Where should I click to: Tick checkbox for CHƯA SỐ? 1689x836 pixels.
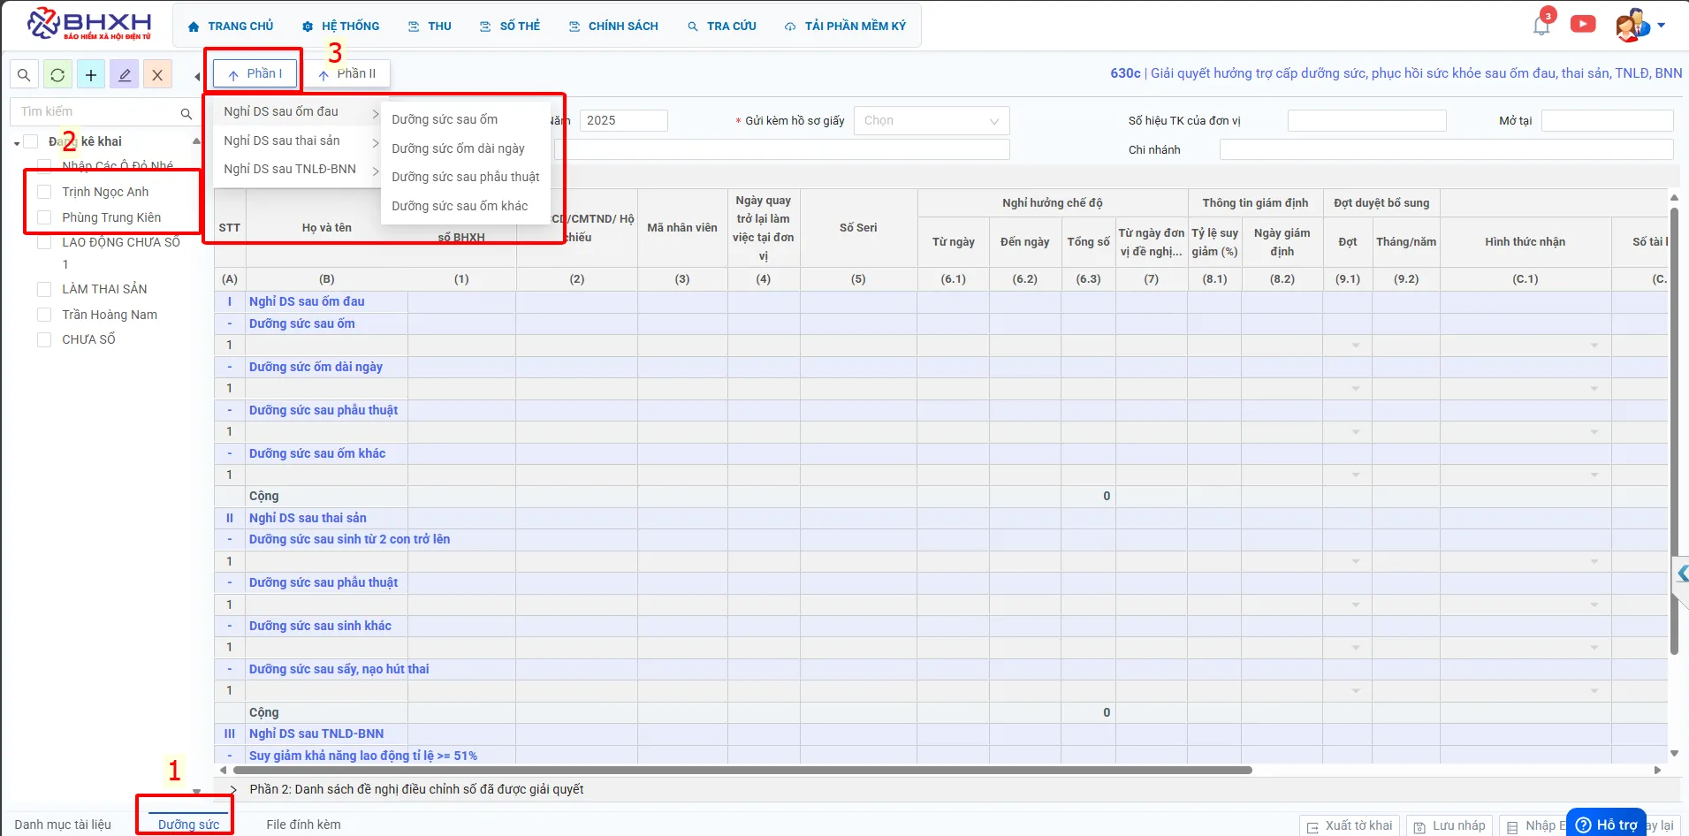point(44,339)
